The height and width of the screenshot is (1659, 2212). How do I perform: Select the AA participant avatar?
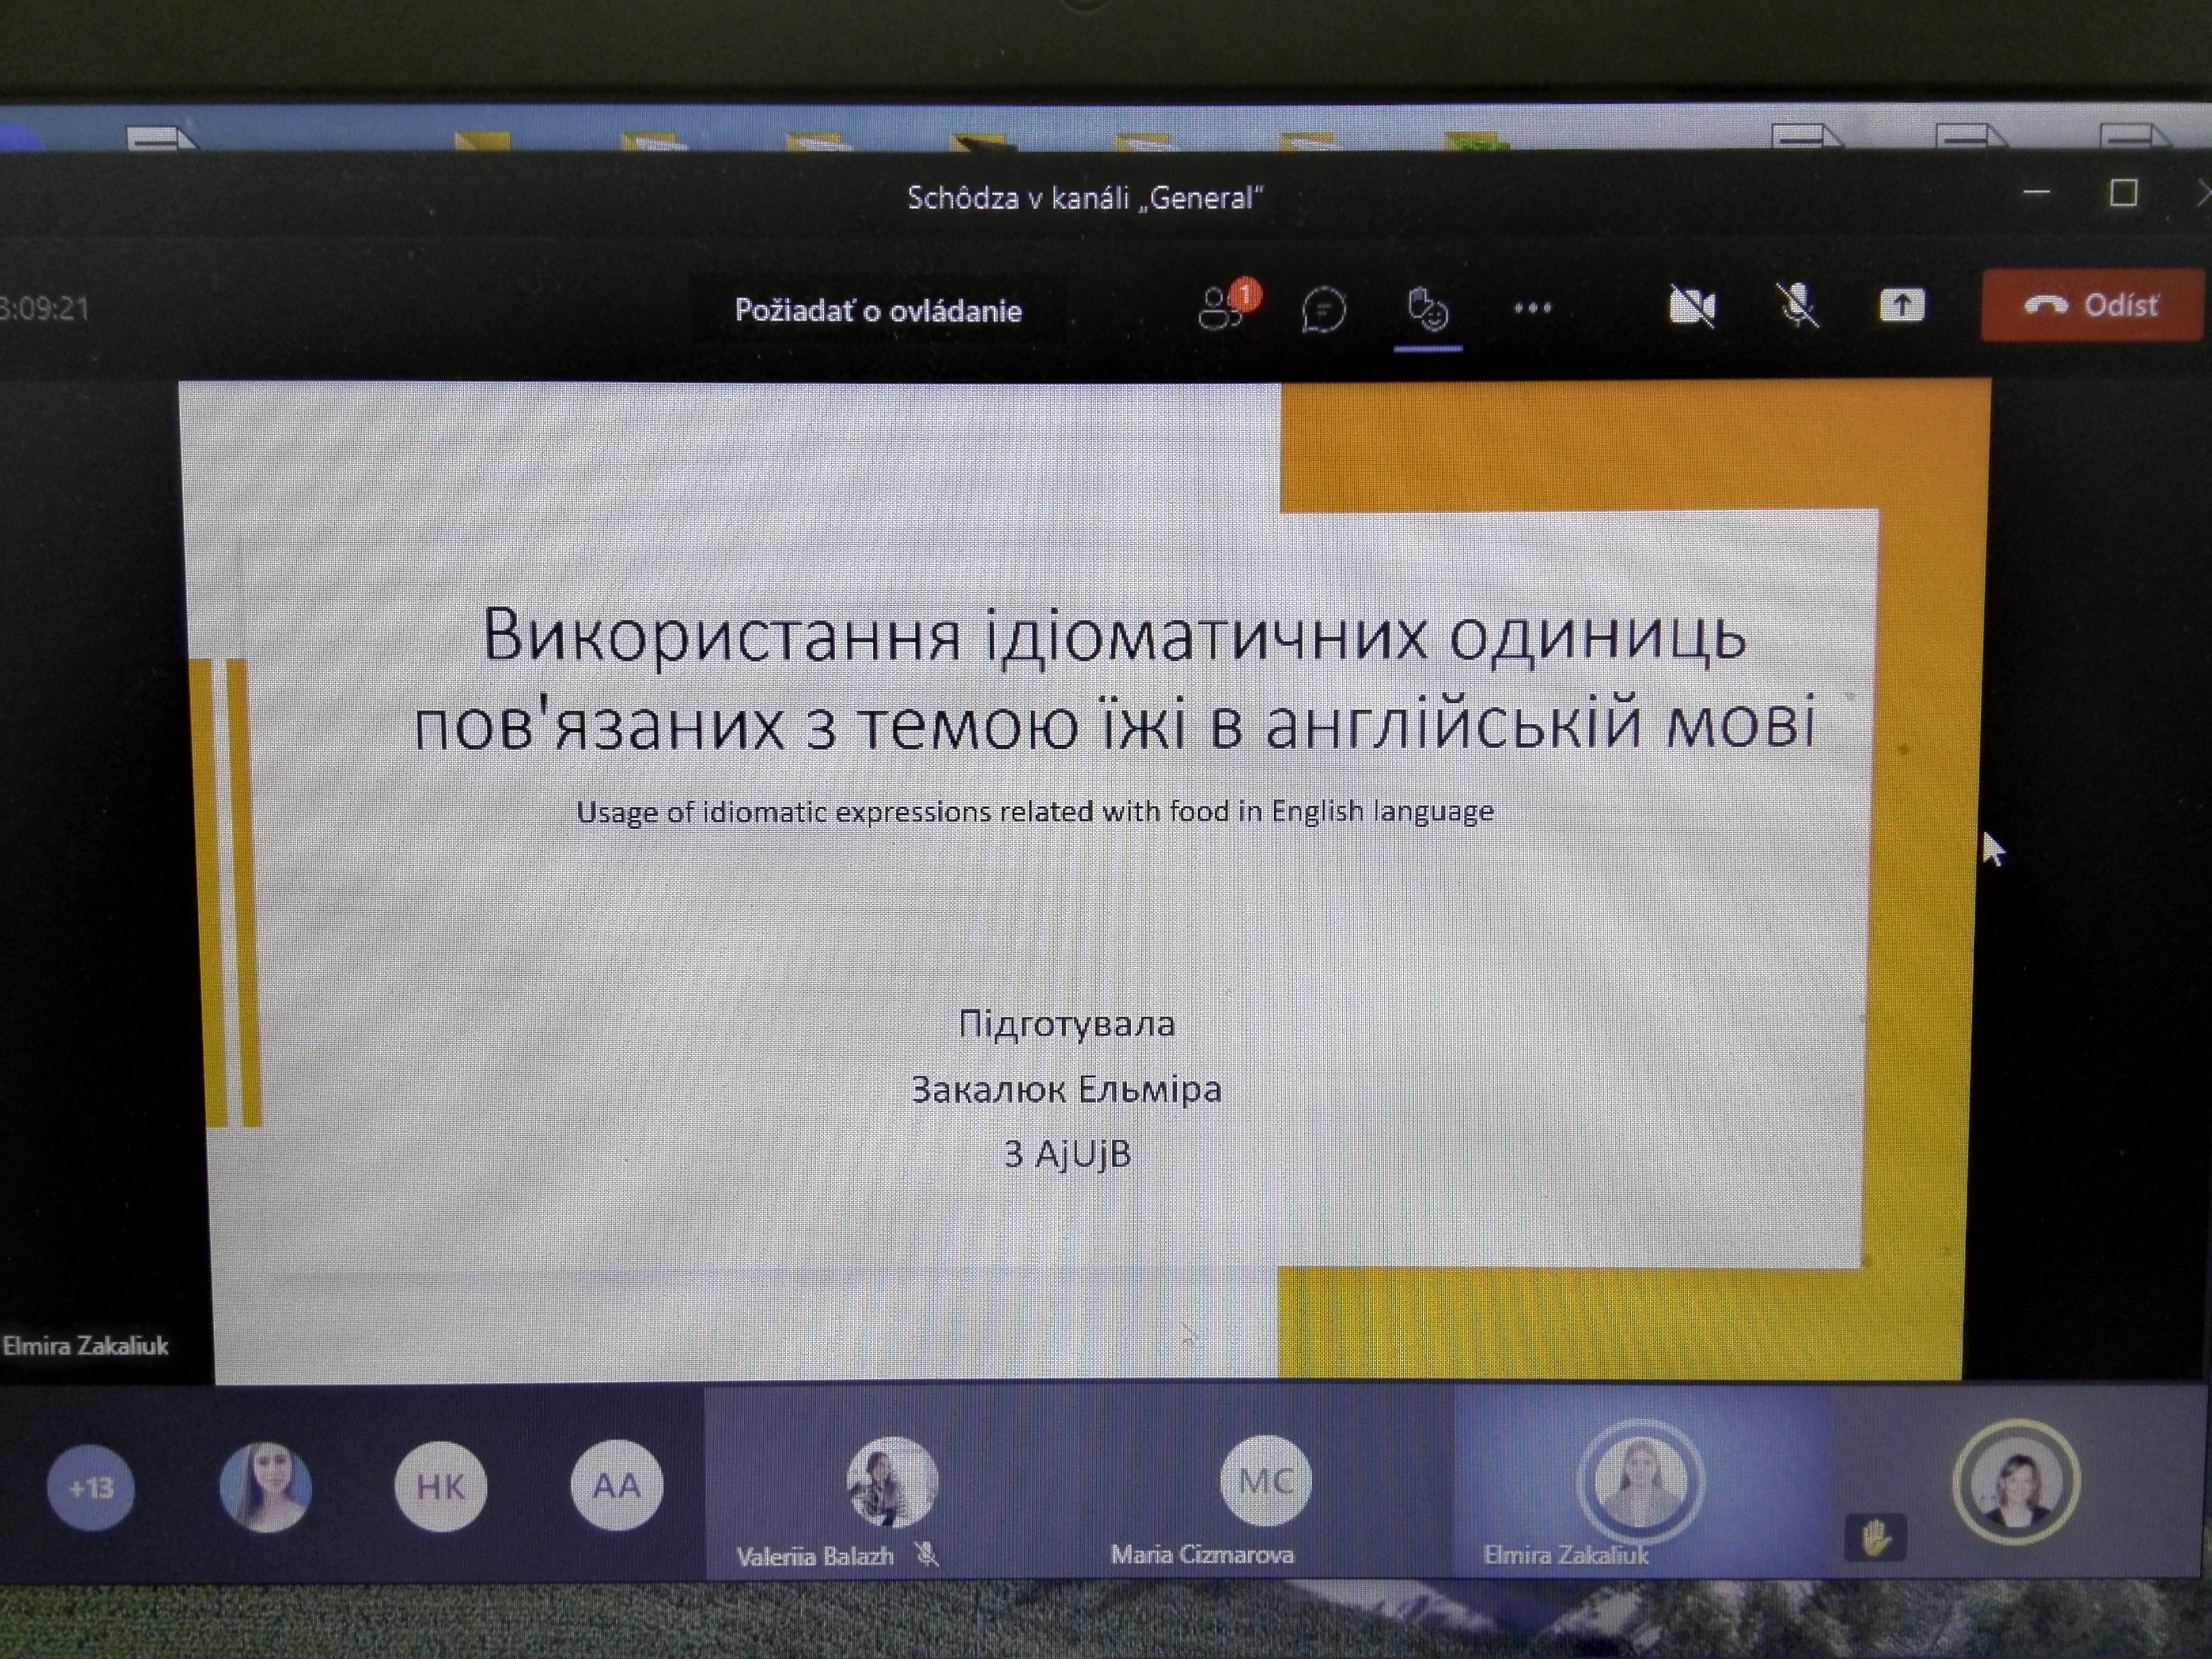(x=616, y=1485)
